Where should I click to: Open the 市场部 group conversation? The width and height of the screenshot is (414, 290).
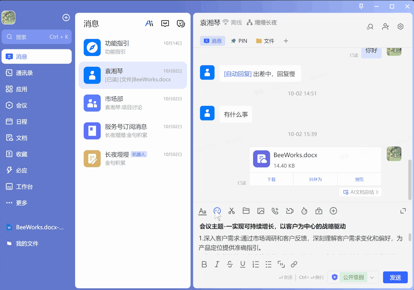pyautogui.click(x=133, y=103)
